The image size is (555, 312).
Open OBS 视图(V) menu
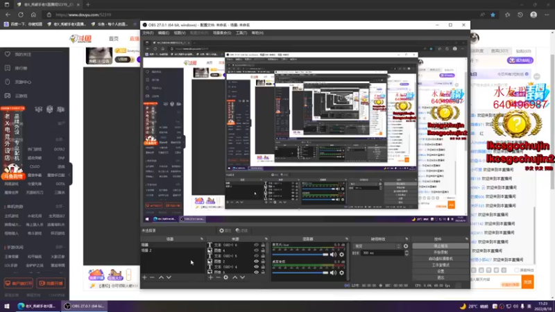[x=180, y=33]
